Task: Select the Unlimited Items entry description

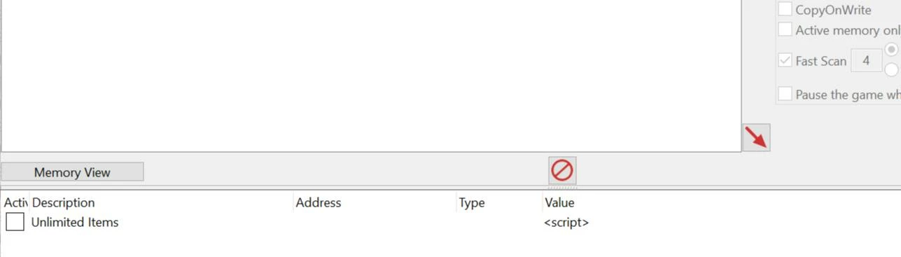Action: coord(75,222)
